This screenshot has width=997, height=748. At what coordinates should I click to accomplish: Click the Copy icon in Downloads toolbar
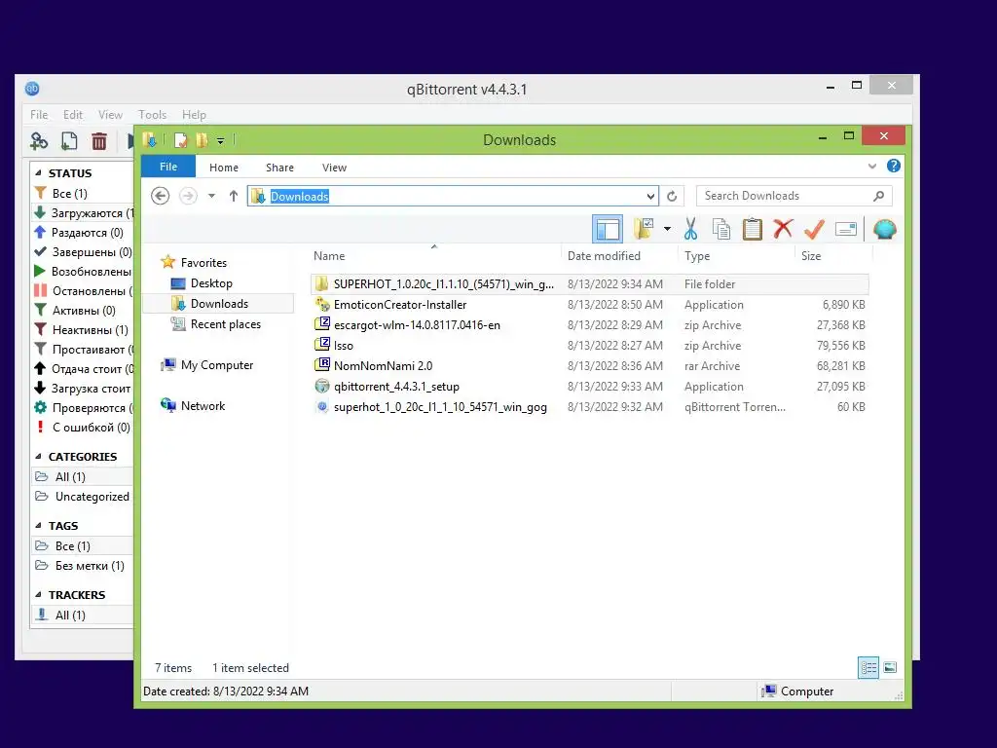[721, 229]
